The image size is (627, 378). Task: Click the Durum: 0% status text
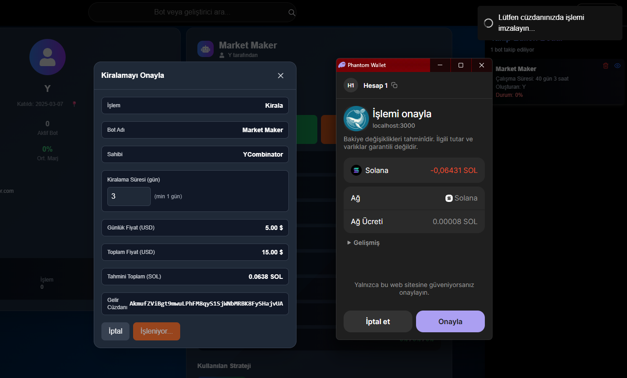pyautogui.click(x=509, y=95)
